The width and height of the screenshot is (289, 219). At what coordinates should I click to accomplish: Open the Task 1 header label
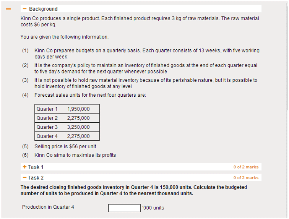point(36,167)
